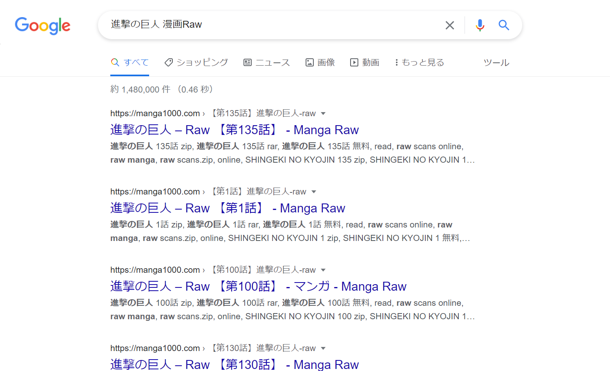Click snippet text starting 進撃の巨人 1話 zip
The image size is (610, 371).
(x=290, y=231)
